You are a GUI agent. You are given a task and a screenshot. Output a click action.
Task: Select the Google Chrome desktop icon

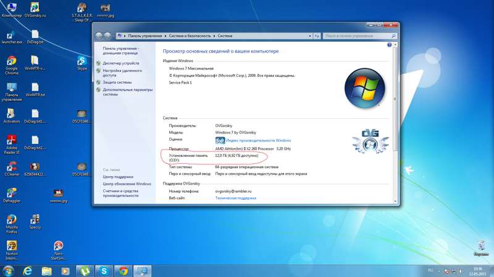(x=12, y=65)
